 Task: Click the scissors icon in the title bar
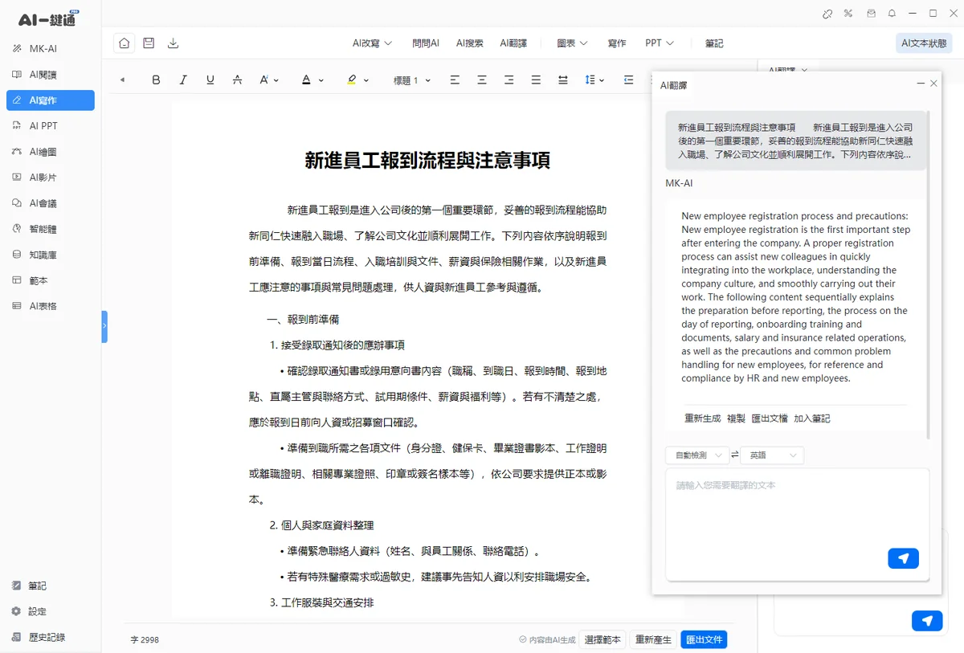coord(848,14)
